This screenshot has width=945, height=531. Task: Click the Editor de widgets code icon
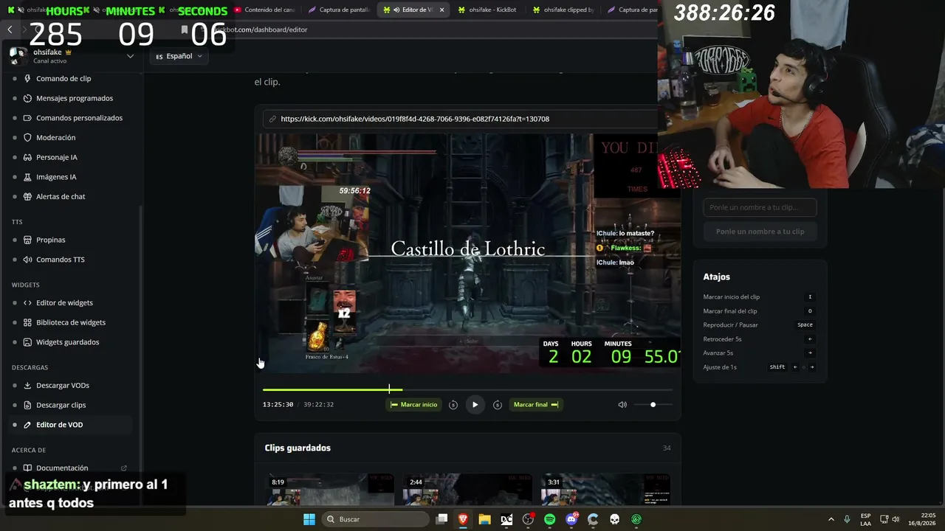pyautogui.click(x=27, y=302)
